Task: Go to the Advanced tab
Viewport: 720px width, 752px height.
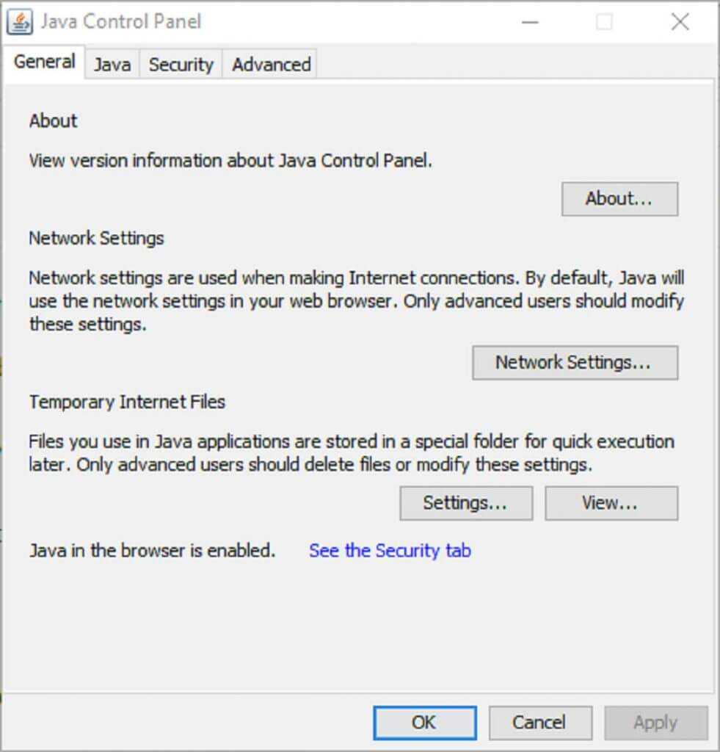Action: [x=271, y=65]
